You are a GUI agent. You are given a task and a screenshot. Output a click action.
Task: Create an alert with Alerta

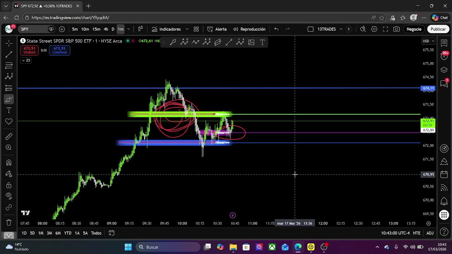(217, 29)
